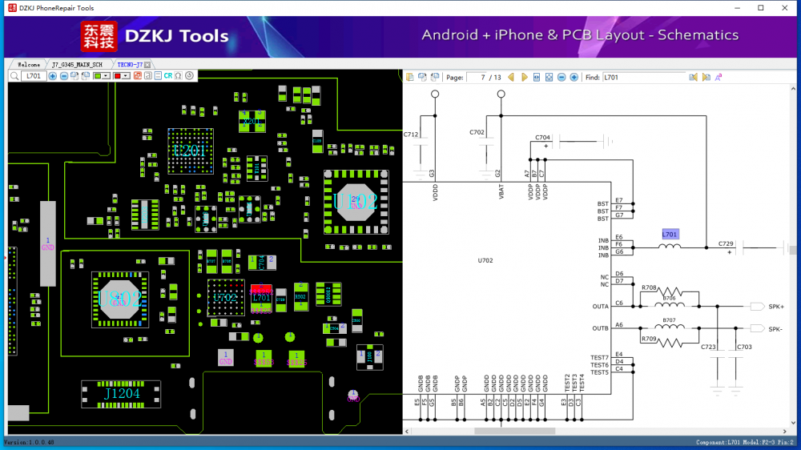801x450 pixels.
Task: Open the green color dropdown arrow
Action: (x=107, y=76)
